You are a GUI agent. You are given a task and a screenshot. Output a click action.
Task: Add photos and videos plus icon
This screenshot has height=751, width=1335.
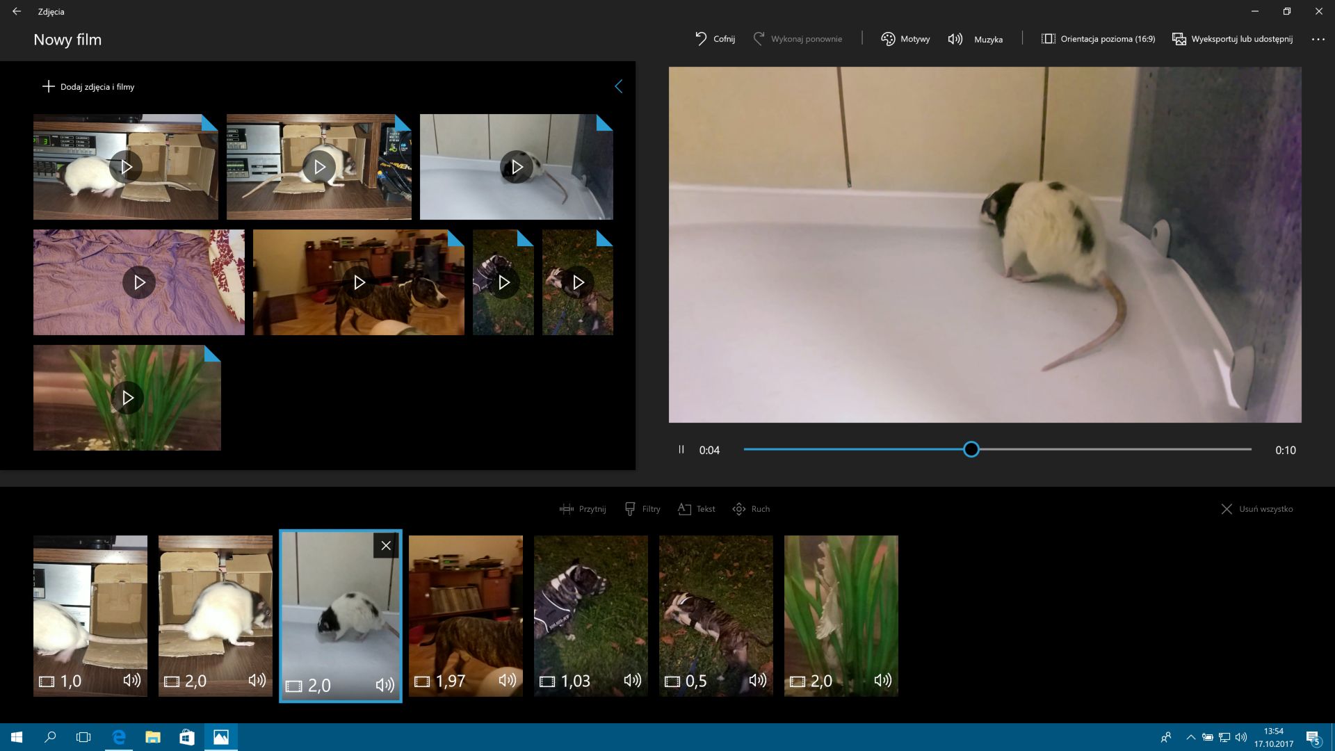(48, 86)
